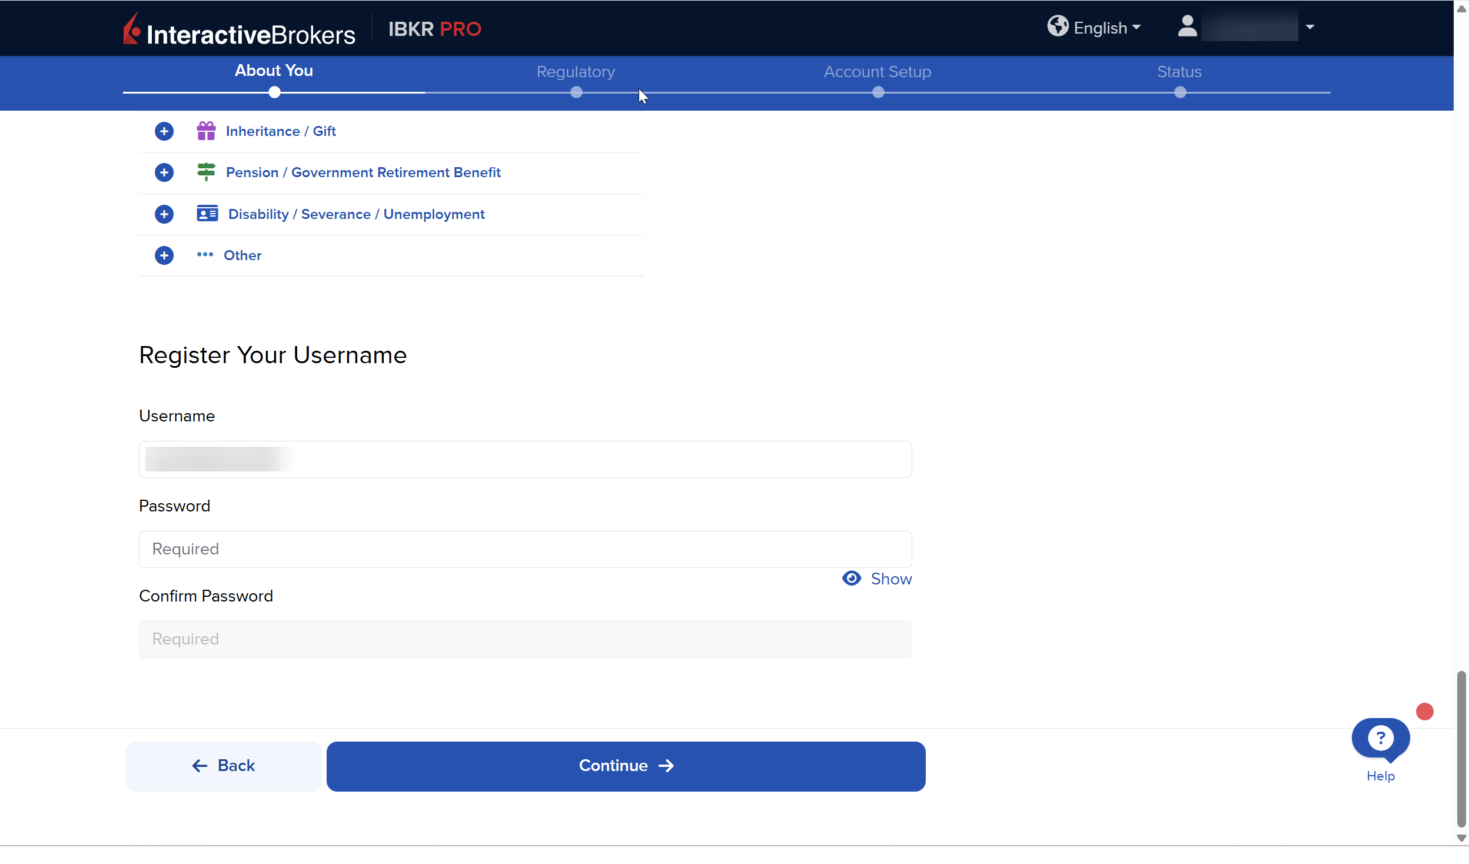Image resolution: width=1469 pixels, height=864 pixels.
Task: Expand Inheritance / Gift with plus button
Action: [x=164, y=131]
